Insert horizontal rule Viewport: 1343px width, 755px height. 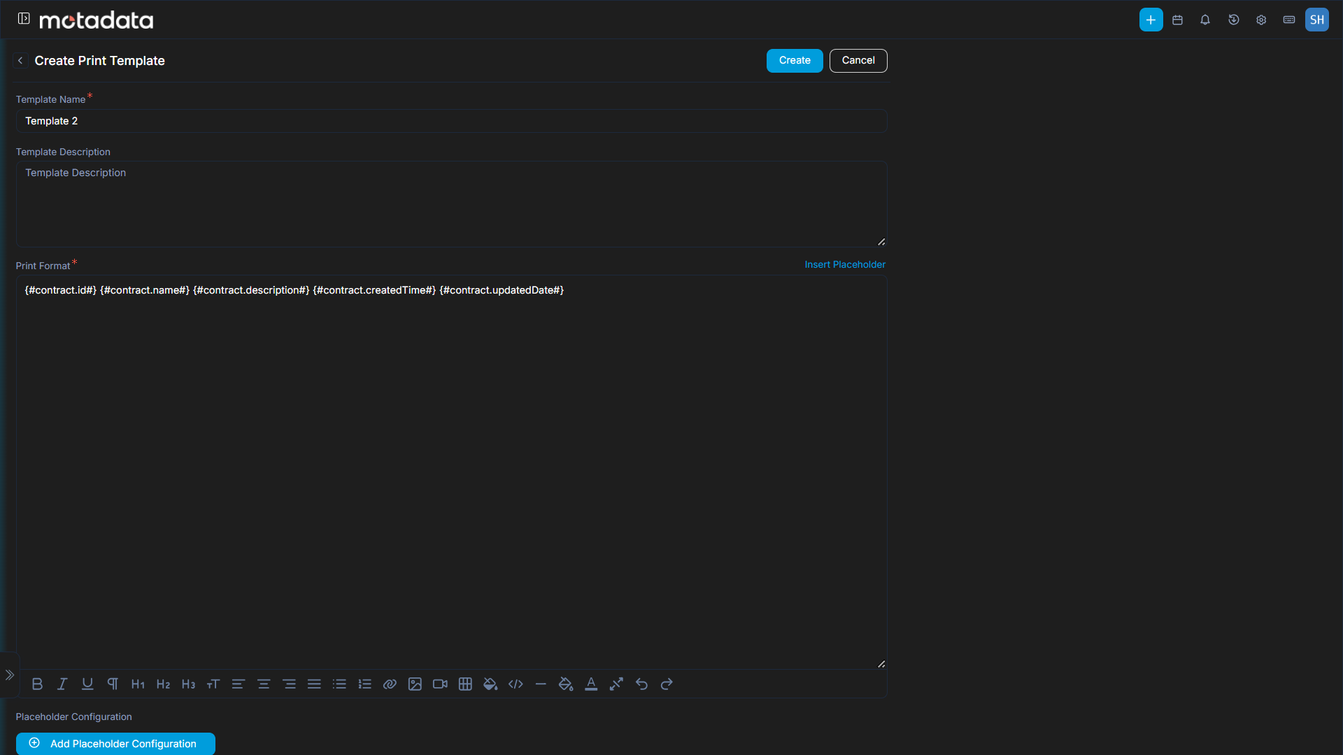[x=541, y=684]
